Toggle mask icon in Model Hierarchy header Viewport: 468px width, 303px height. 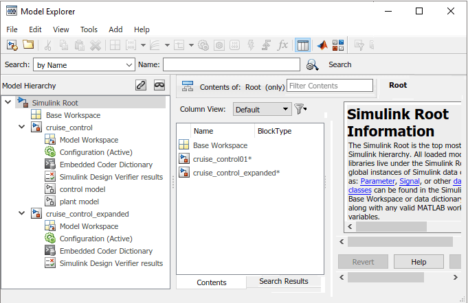(x=159, y=86)
